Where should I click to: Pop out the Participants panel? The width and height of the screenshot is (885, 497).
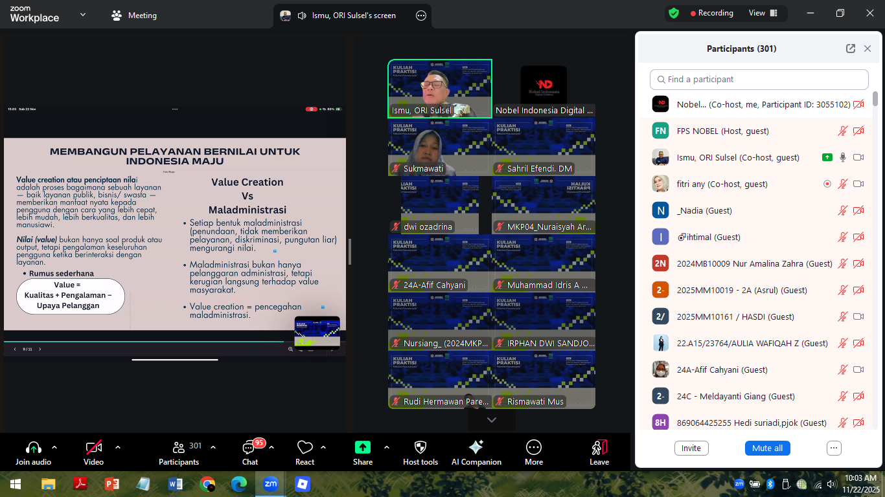(850, 48)
